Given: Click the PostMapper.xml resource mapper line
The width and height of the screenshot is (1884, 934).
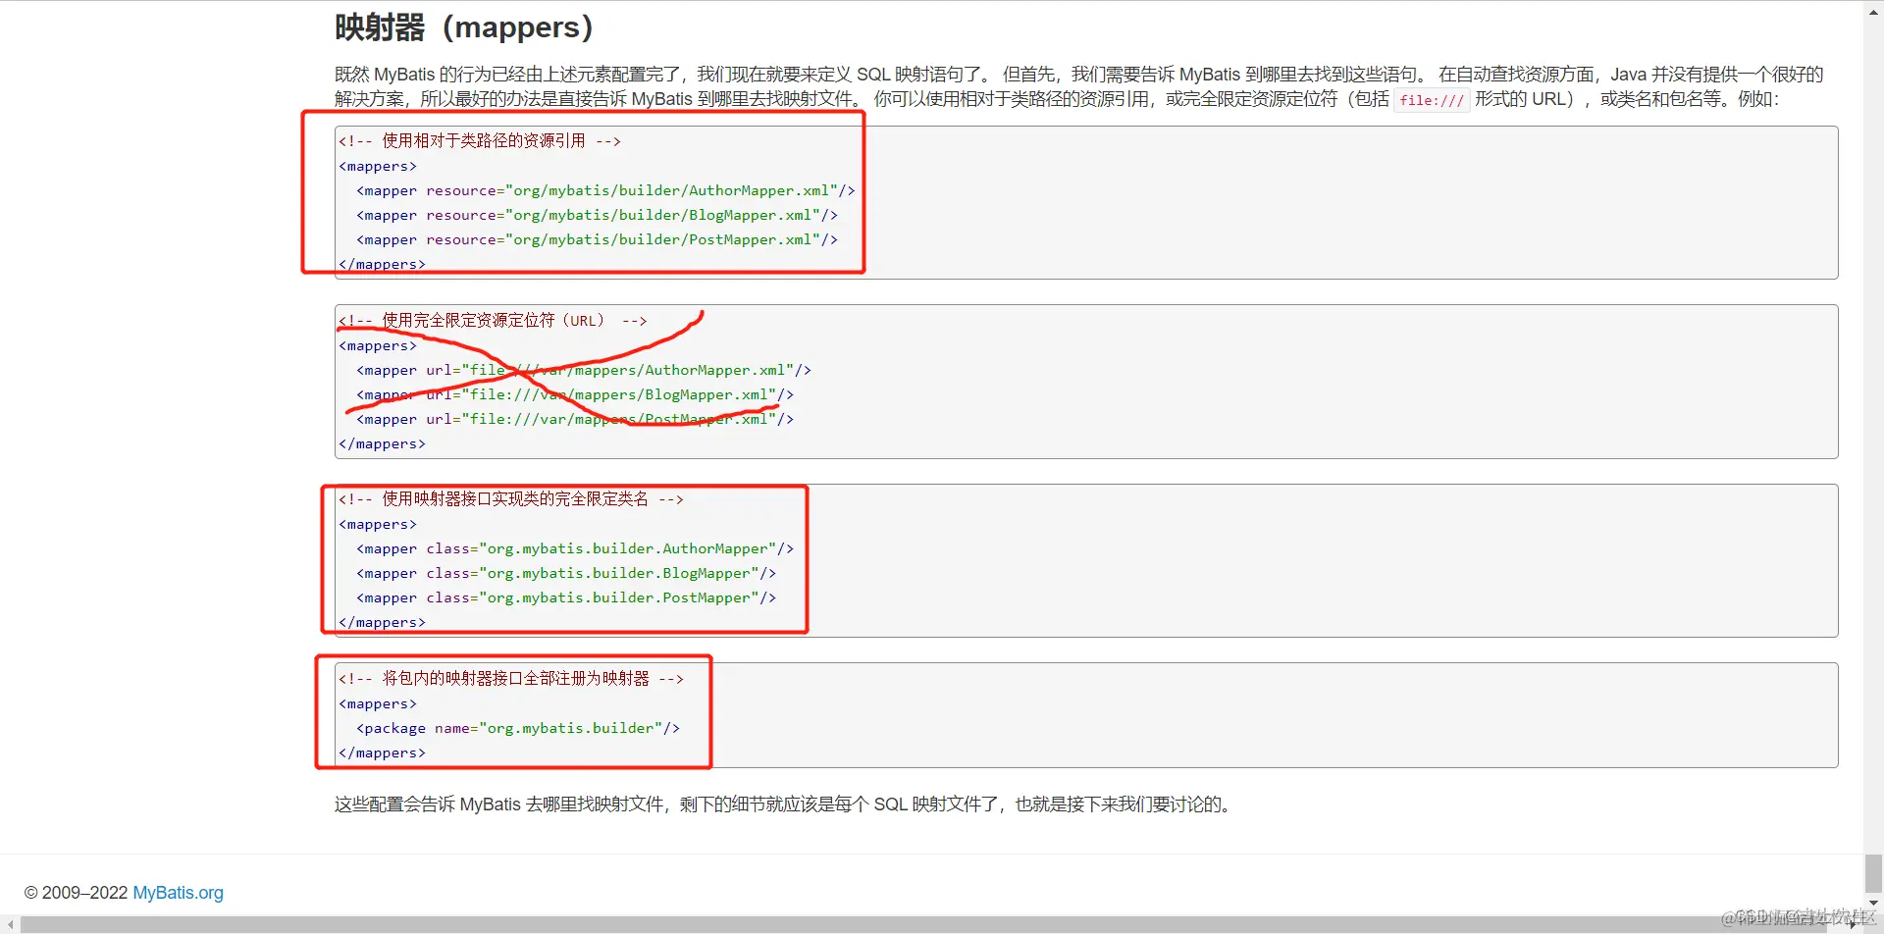Looking at the screenshot, I should [x=597, y=239].
